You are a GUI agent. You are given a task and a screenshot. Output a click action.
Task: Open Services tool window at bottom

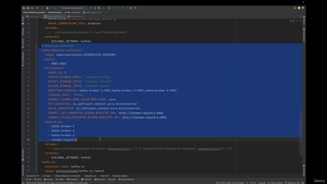[100, 179]
